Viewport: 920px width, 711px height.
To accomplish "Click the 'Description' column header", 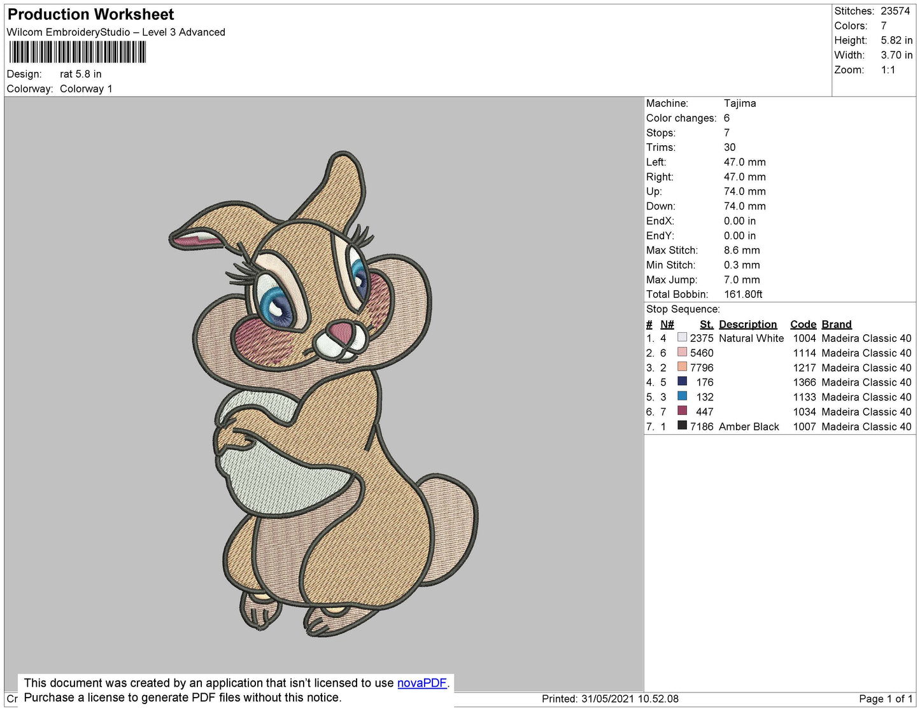I will tap(748, 325).
